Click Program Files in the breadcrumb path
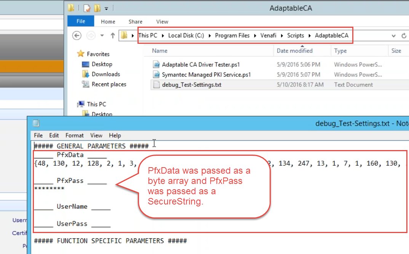Image resolution: width=409 pixels, height=254 pixels. pyautogui.click(x=232, y=35)
